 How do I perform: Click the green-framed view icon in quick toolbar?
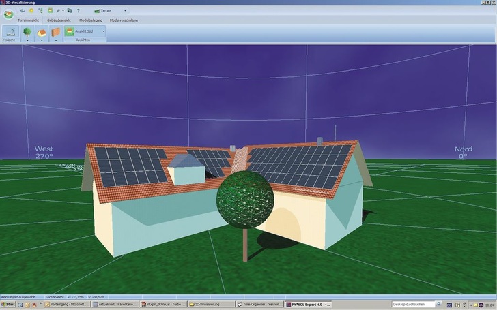click(x=50, y=11)
